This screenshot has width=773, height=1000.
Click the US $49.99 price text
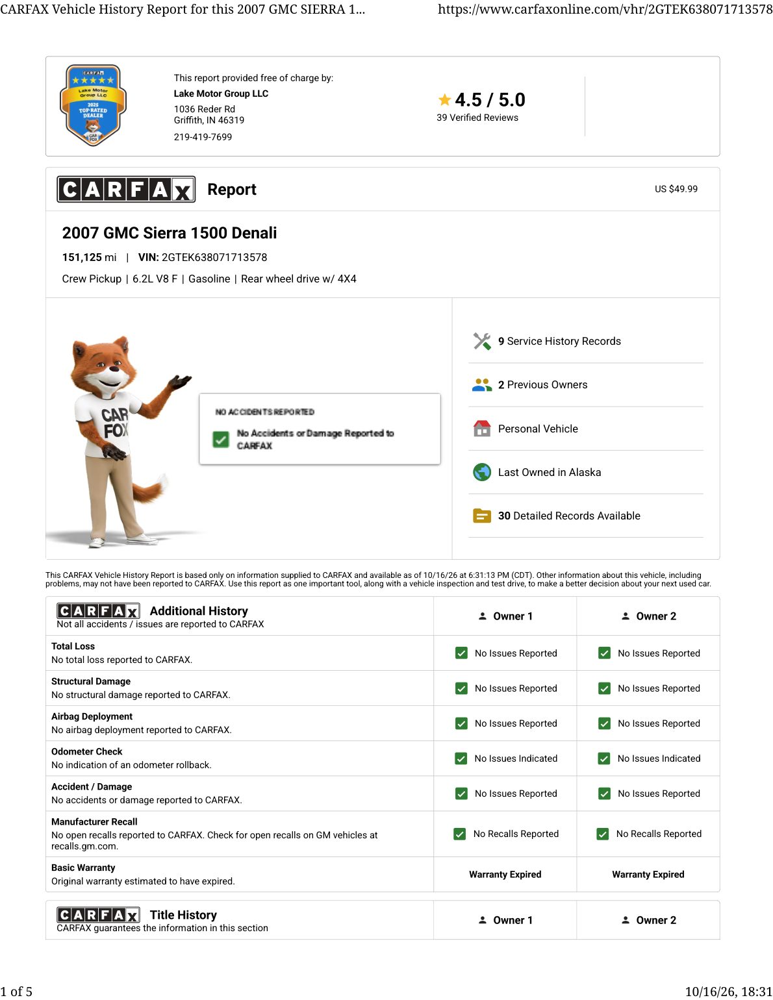coord(676,189)
